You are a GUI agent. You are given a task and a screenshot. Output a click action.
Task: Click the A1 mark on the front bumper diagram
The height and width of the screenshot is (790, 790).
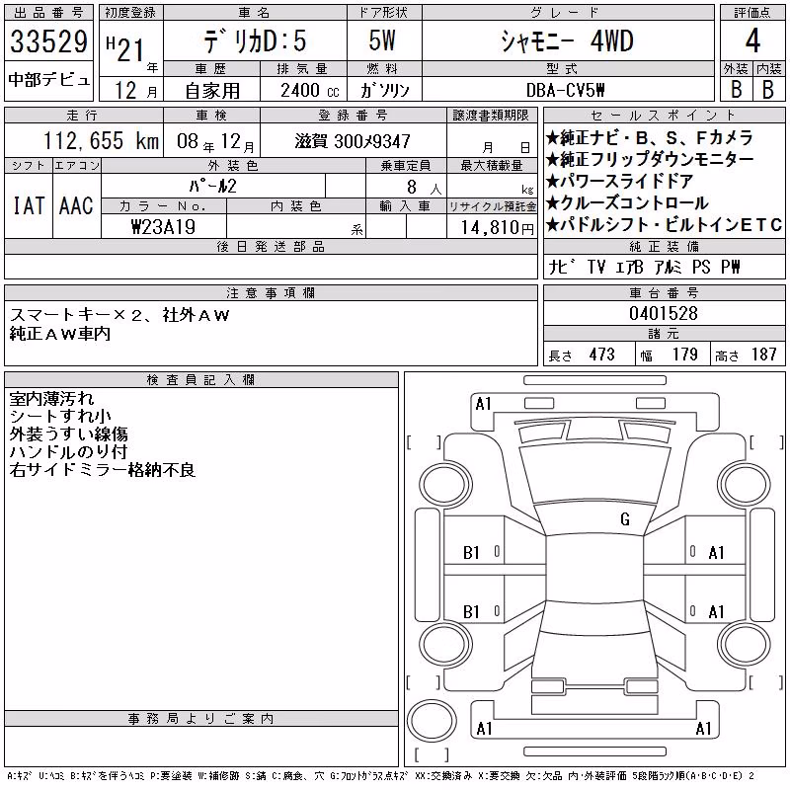483,404
